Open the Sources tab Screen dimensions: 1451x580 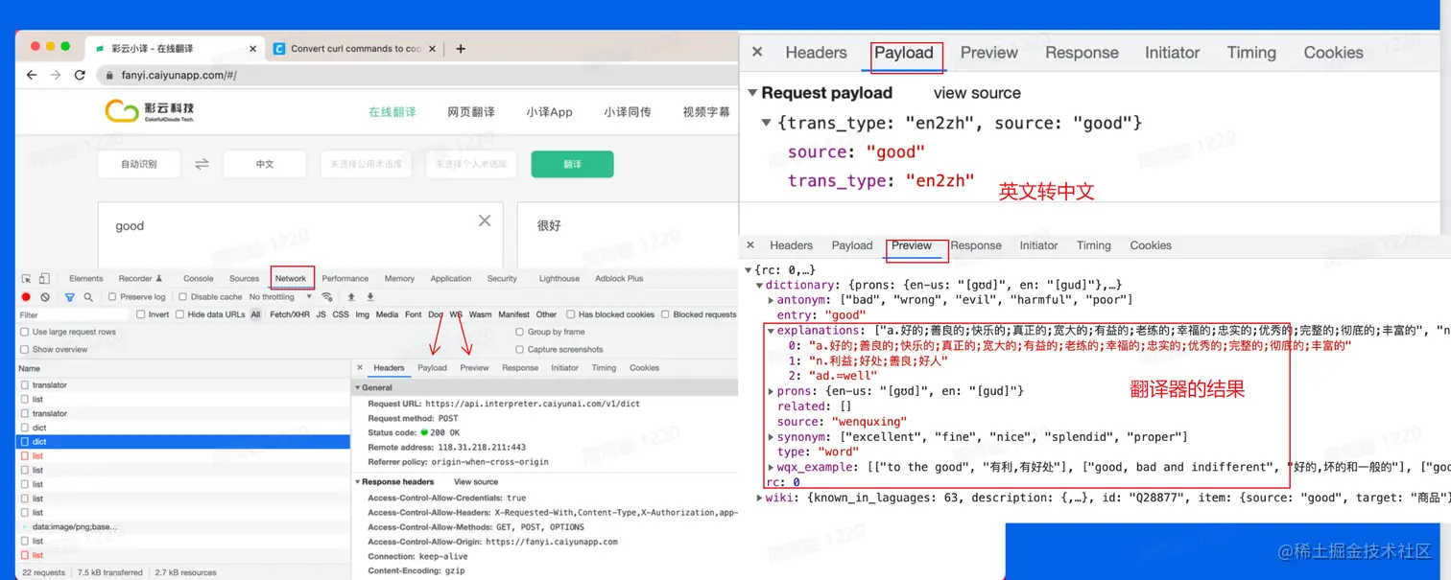(x=244, y=279)
